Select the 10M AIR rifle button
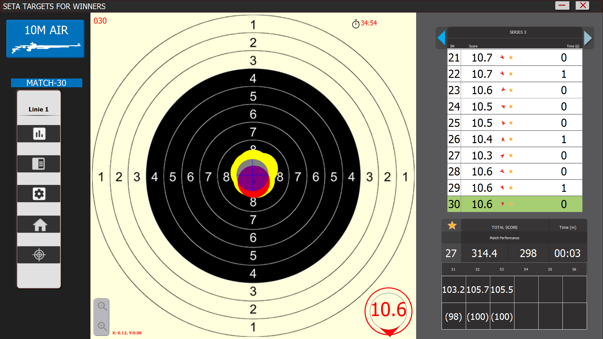The height and width of the screenshot is (339, 603). click(x=46, y=39)
